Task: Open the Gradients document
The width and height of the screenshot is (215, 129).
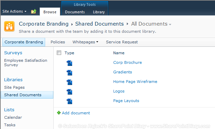Action: pyautogui.click(x=123, y=72)
